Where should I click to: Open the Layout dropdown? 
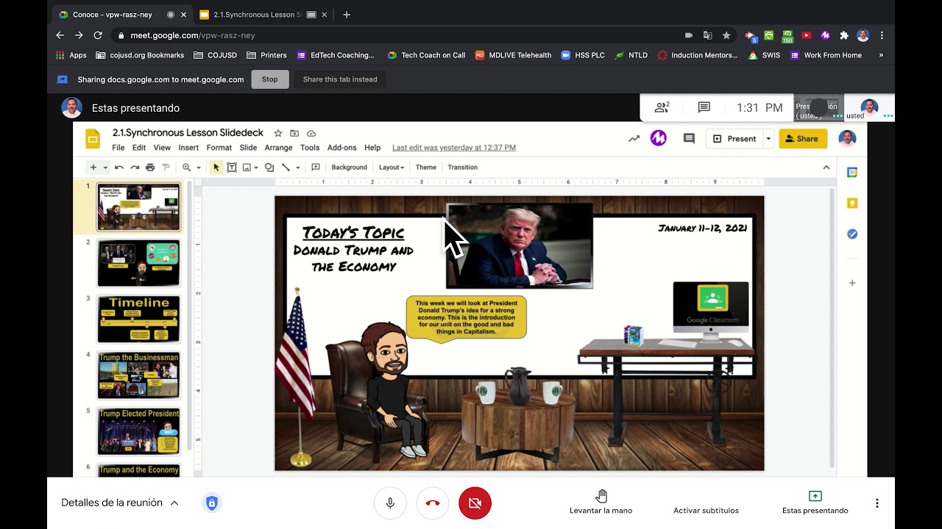(392, 168)
